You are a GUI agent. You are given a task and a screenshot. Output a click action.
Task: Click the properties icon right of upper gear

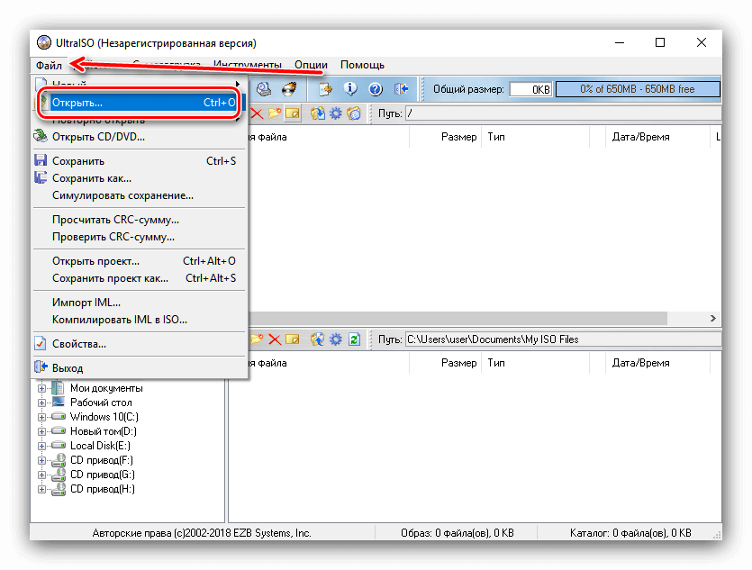click(354, 113)
